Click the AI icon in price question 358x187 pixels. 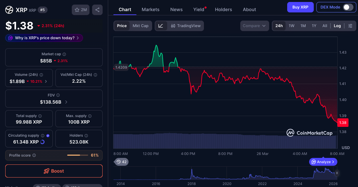(x=10, y=38)
